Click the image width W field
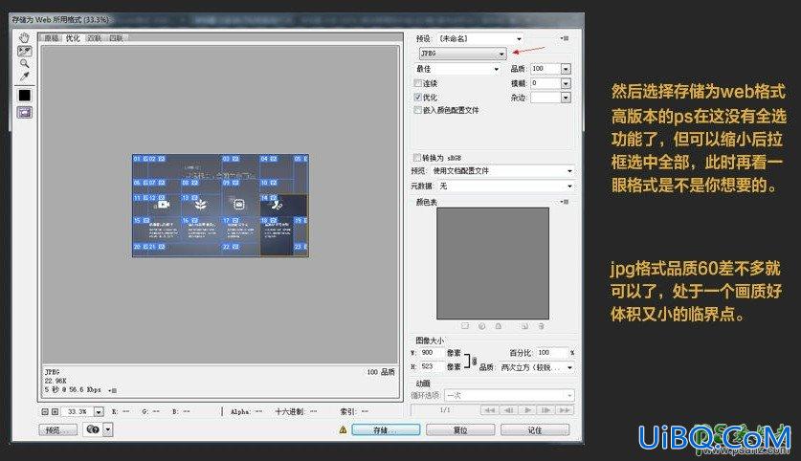The width and height of the screenshot is (801, 461). click(432, 353)
